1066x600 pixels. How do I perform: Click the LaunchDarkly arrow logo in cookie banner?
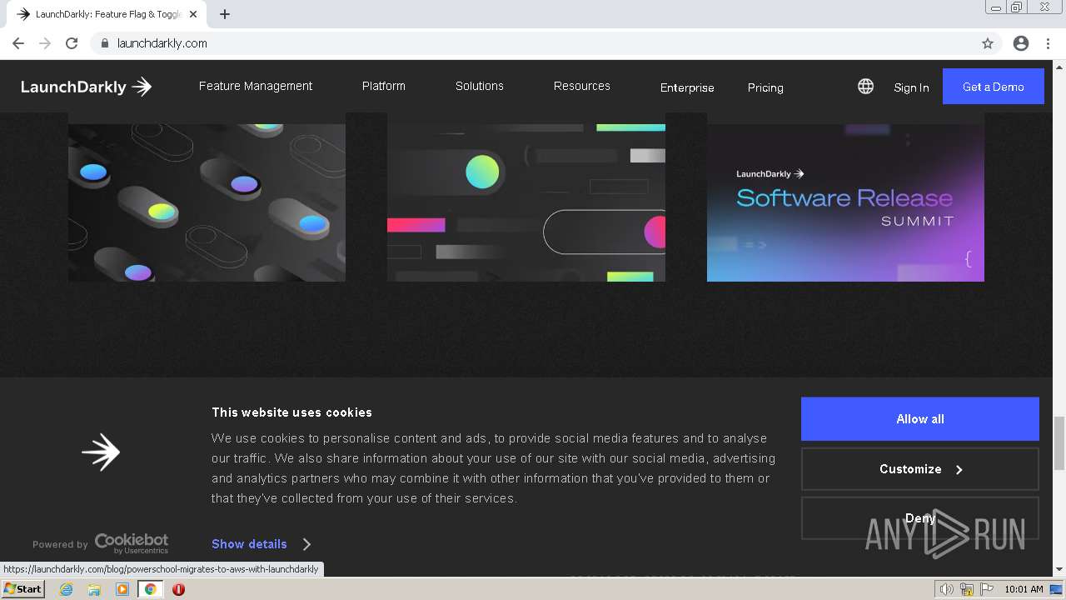click(101, 452)
